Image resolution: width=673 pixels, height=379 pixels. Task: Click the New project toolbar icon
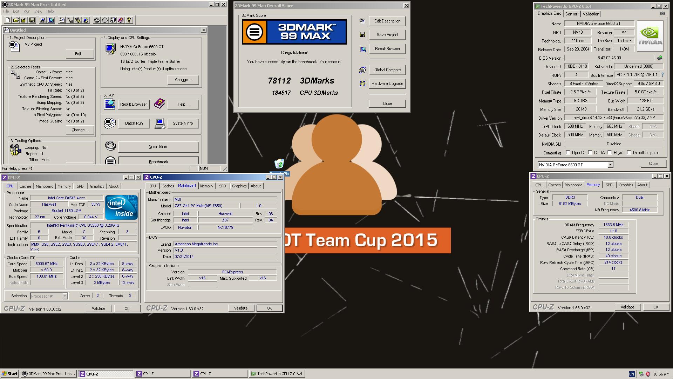8,20
